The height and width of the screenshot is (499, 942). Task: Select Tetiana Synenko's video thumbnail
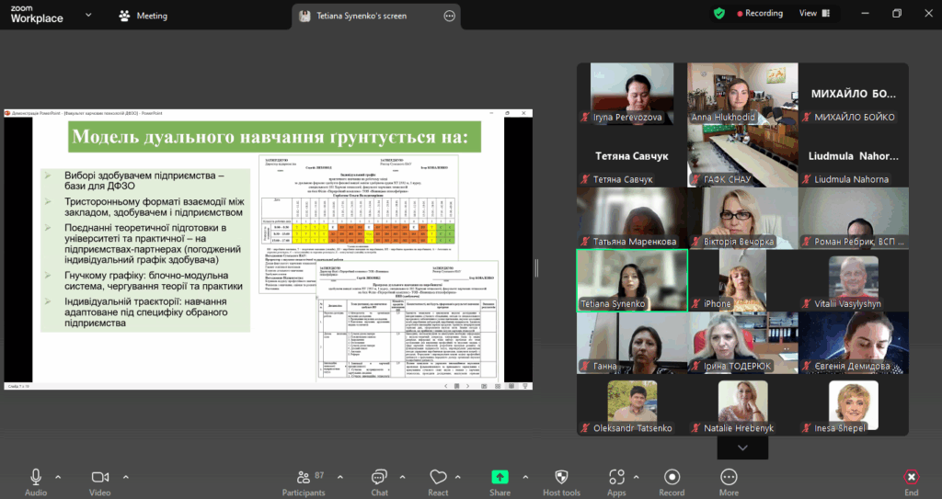[x=632, y=280]
